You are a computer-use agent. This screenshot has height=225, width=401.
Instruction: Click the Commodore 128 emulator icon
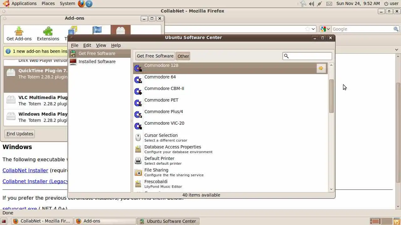(x=138, y=68)
